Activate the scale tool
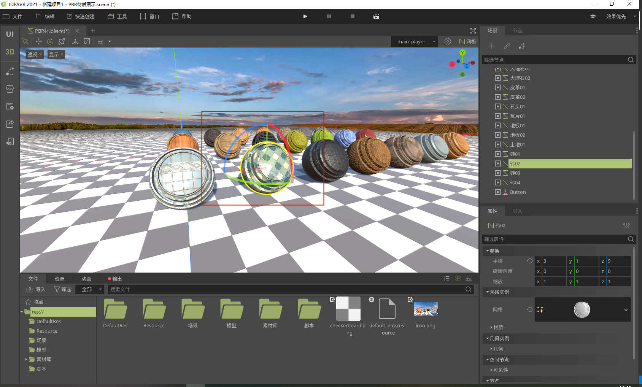 [62, 41]
